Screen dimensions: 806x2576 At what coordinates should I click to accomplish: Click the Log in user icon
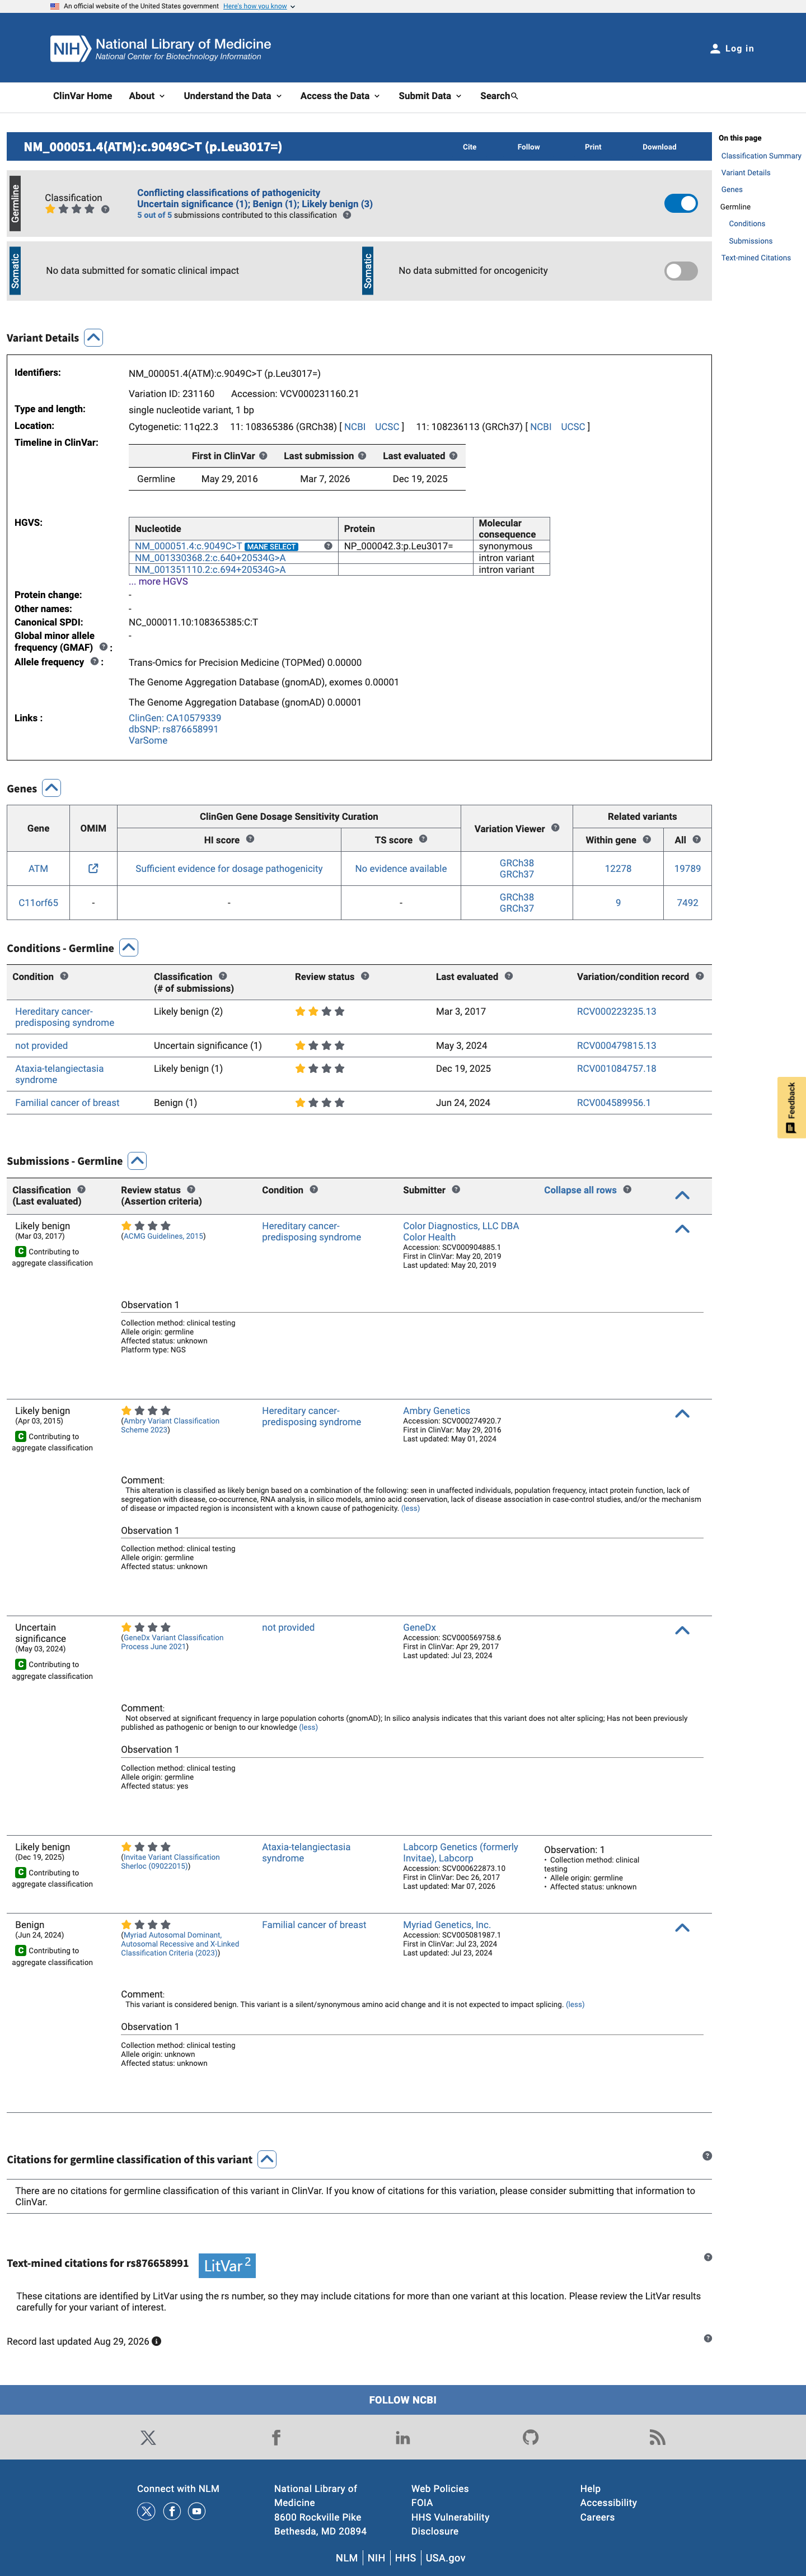[x=715, y=48]
